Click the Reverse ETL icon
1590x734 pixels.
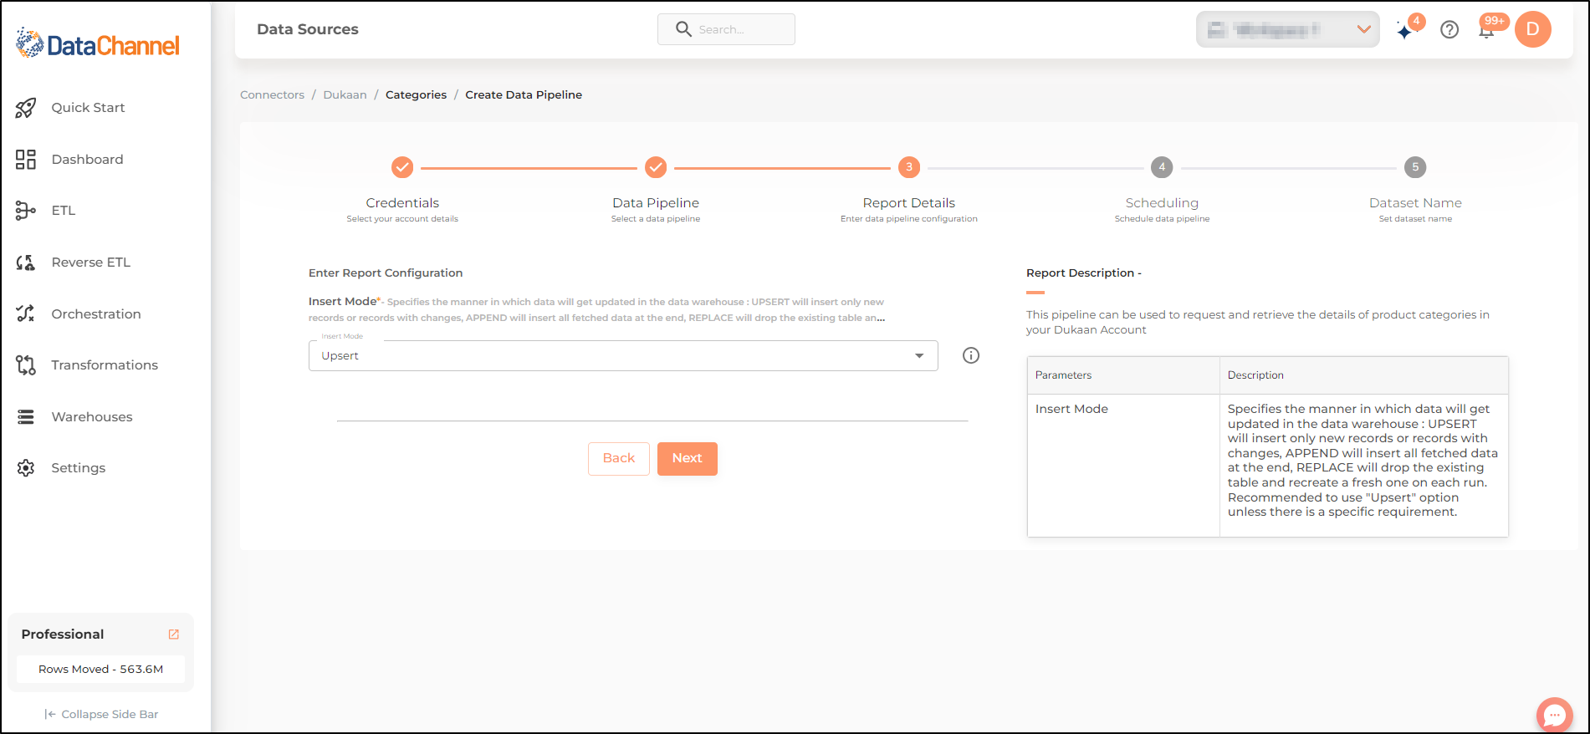pos(26,263)
